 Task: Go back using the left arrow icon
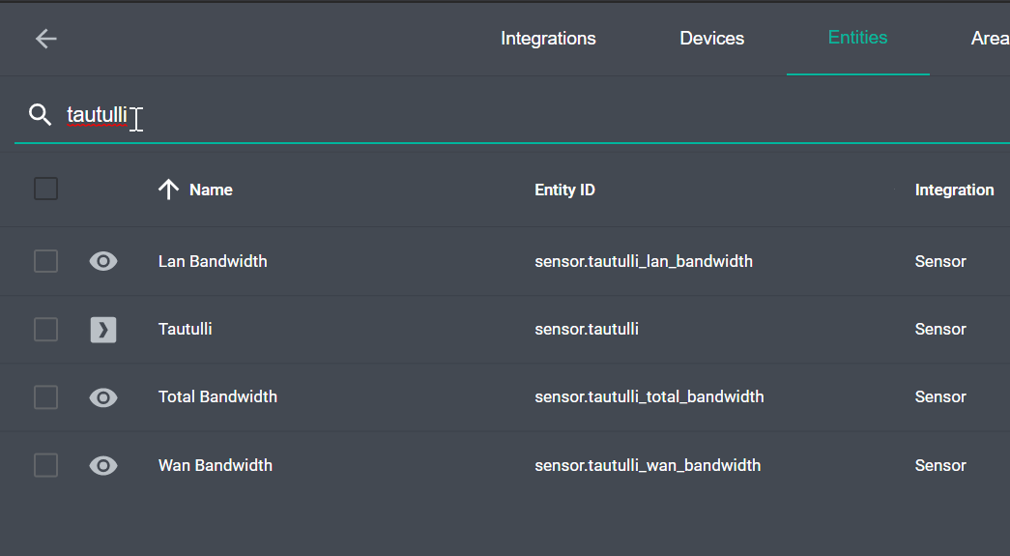(45, 39)
